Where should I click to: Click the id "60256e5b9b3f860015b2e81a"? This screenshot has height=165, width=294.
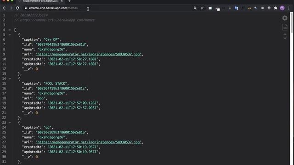(61, 132)
